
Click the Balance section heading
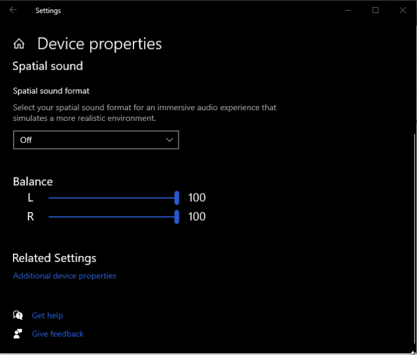(33, 182)
